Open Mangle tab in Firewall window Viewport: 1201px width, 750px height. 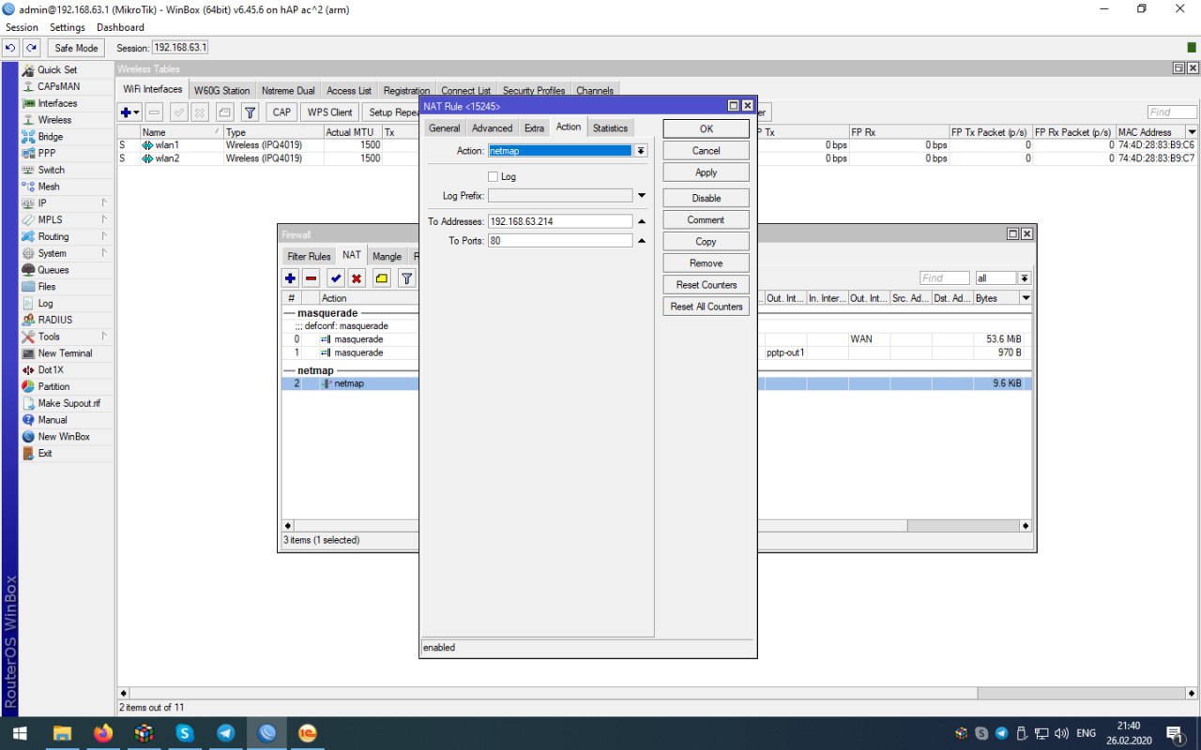coord(387,256)
